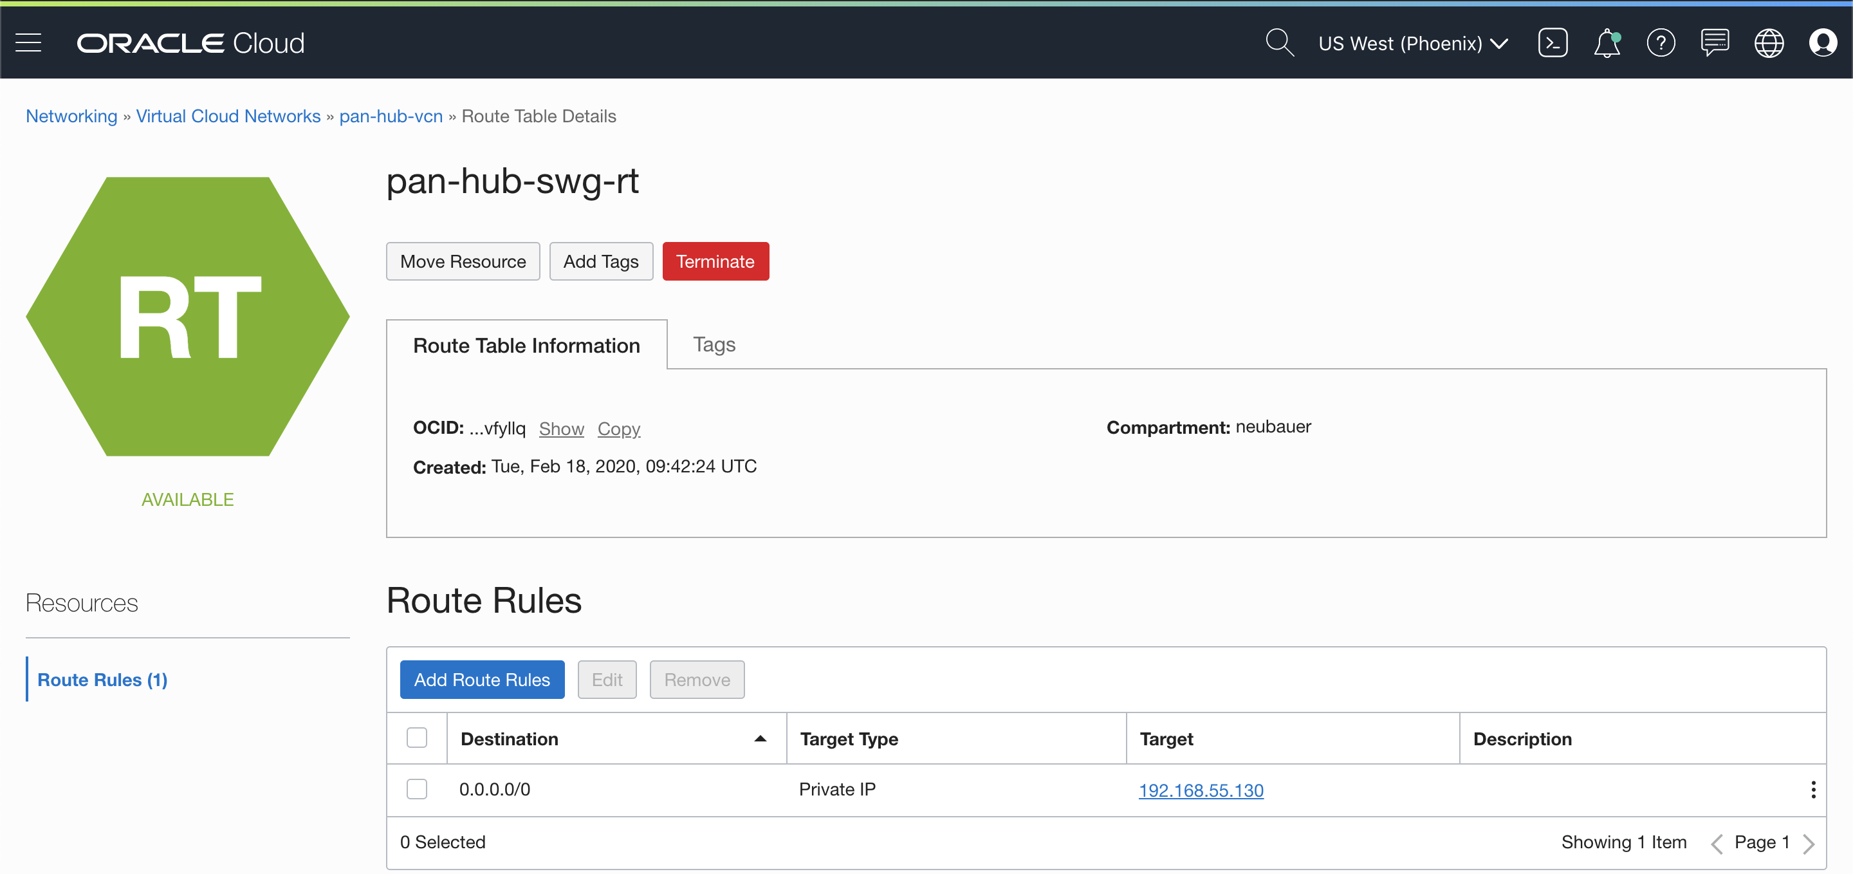Open the hamburger navigation menu
The image size is (1853, 874).
tap(28, 43)
